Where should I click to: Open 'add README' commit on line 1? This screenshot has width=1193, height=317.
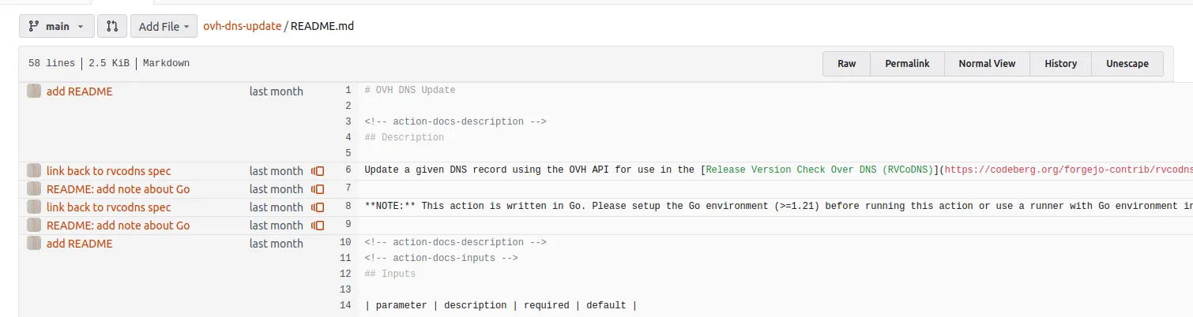point(79,91)
